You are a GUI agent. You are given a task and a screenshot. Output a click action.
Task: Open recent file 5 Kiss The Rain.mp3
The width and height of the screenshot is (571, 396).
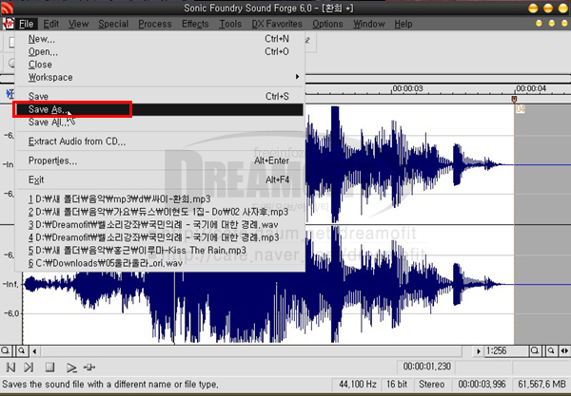(160, 251)
